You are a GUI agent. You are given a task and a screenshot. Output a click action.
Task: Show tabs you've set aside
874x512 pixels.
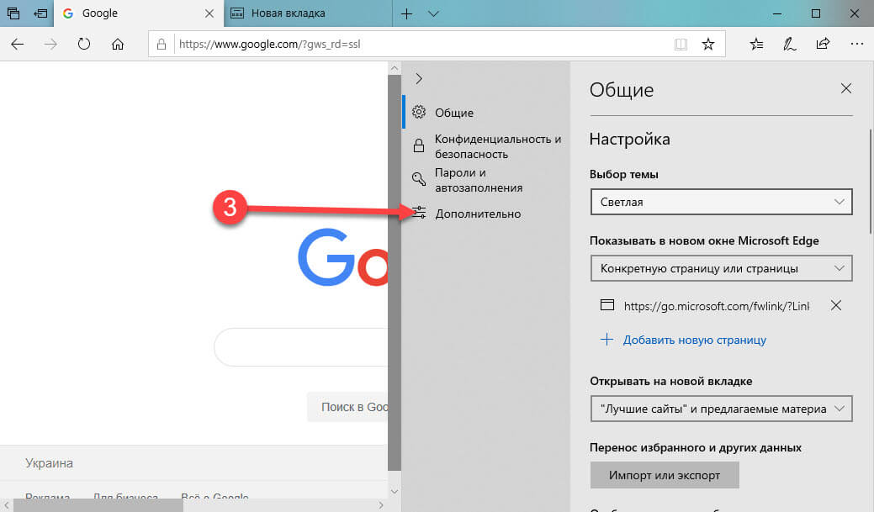pyautogui.click(x=13, y=13)
